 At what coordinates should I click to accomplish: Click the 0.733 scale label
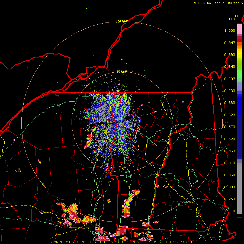tap(230, 91)
